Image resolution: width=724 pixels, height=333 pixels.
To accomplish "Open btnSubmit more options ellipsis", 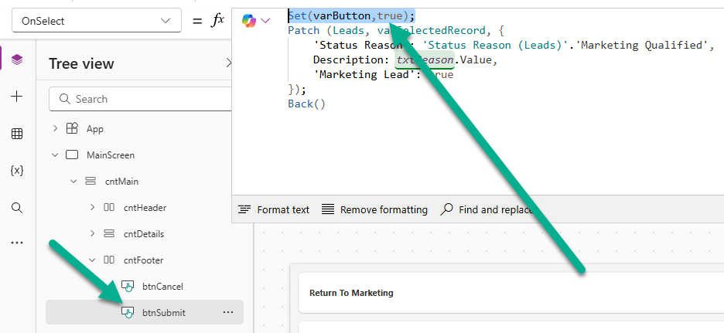I will 228,312.
